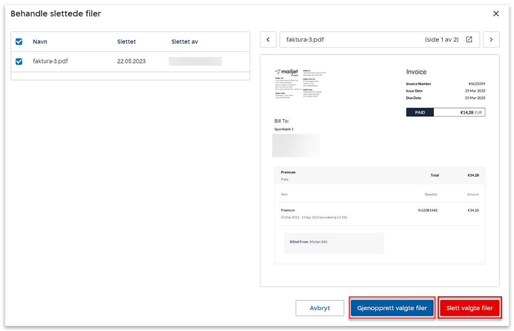
Task: Sort by the Slettet av column header
Action: tap(184, 42)
